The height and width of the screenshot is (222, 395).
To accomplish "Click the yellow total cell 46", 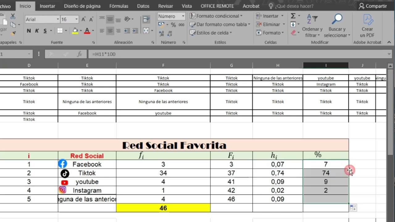I will click(x=163, y=208).
